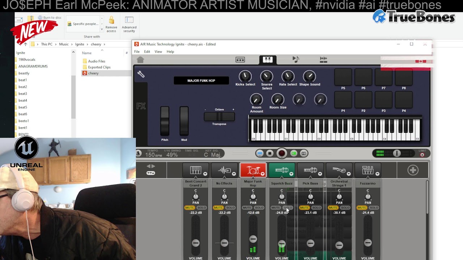Toggle Mute on the Squelch Buzz track
Viewport: 463px width, 260px height.
pyautogui.click(x=276, y=208)
